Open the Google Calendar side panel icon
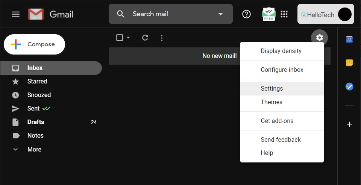Image resolution: width=361 pixels, height=185 pixels. click(349, 39)
